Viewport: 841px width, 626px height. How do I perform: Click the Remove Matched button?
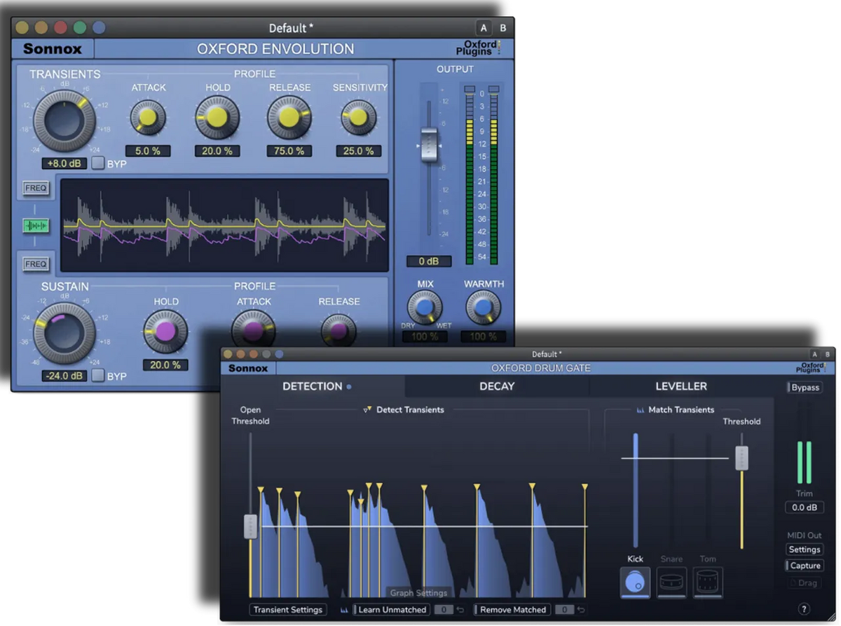[512, 610]
